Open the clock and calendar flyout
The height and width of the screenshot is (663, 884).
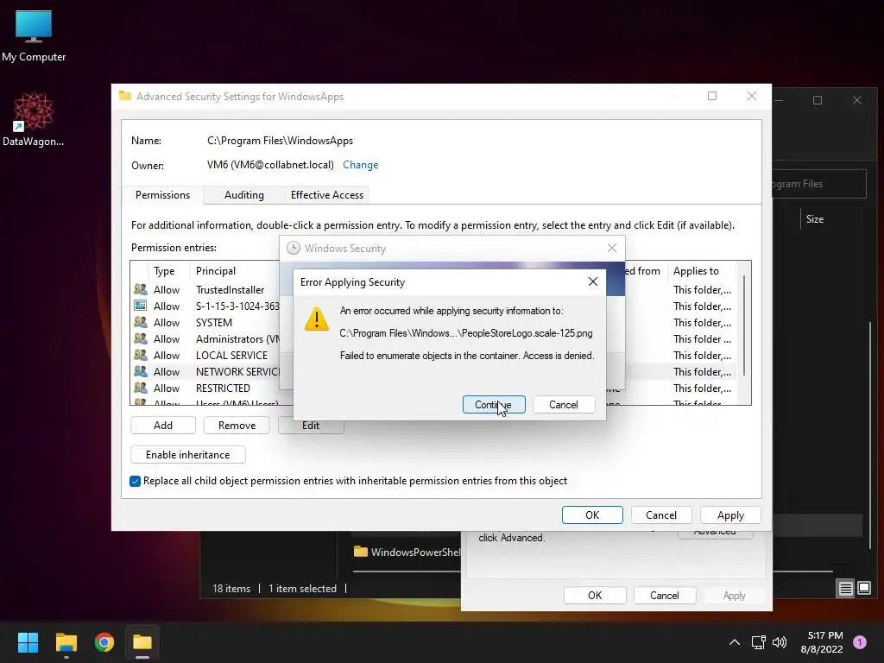(822, 642)
